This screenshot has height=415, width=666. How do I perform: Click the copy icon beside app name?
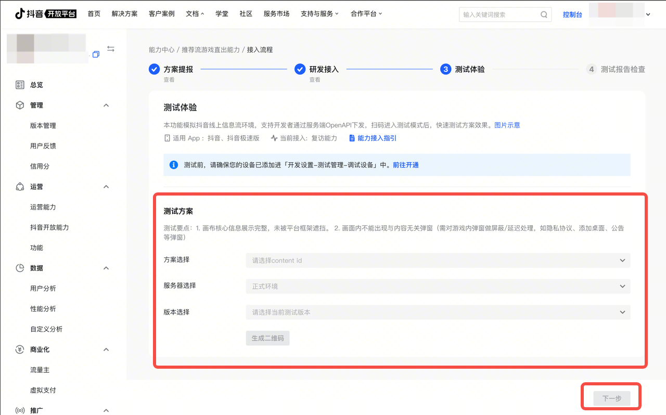coord(96,55)
